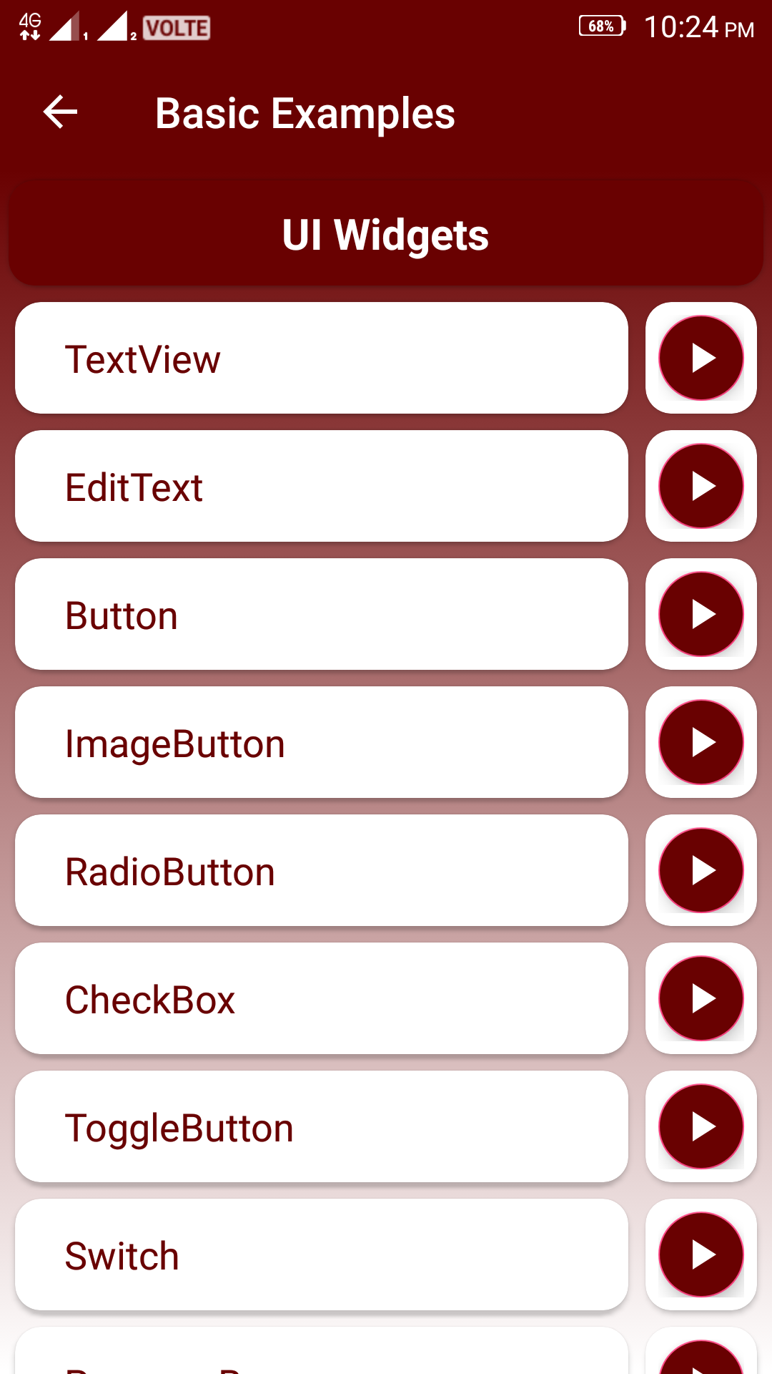
Task: Tap the play icon beside Switch
Action: 701,1254
